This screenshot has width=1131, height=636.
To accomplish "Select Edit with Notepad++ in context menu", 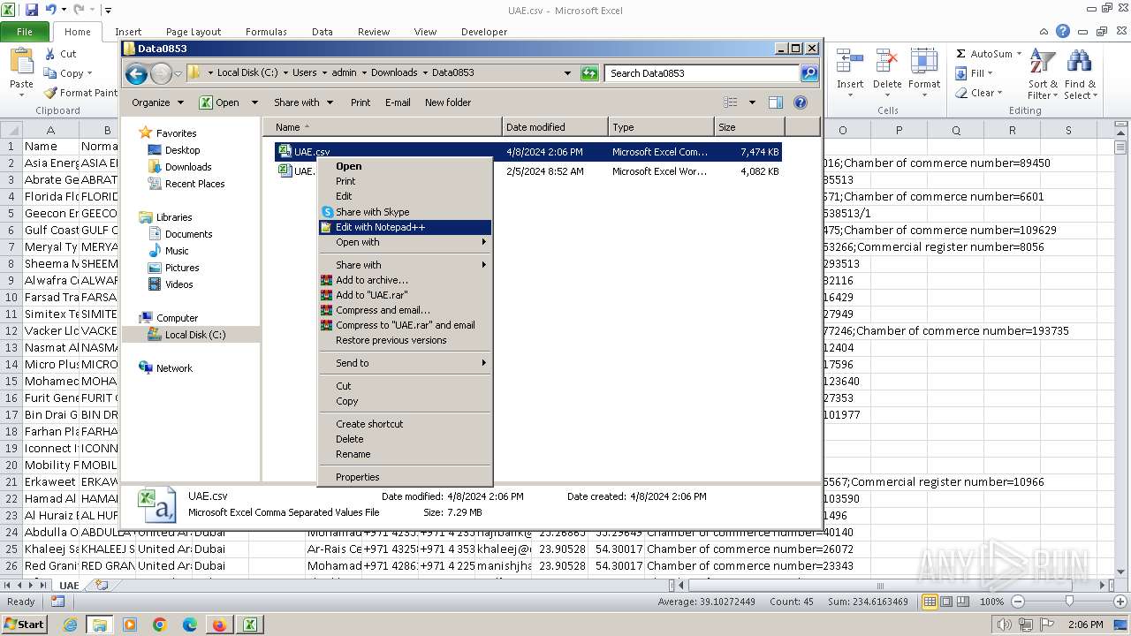I will coord(405,227).
